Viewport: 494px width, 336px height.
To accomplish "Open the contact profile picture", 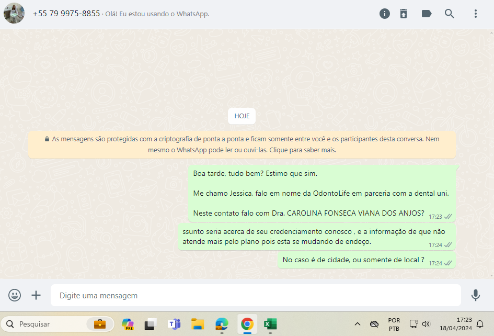I will pyautogui.click(x=14, y=13).
